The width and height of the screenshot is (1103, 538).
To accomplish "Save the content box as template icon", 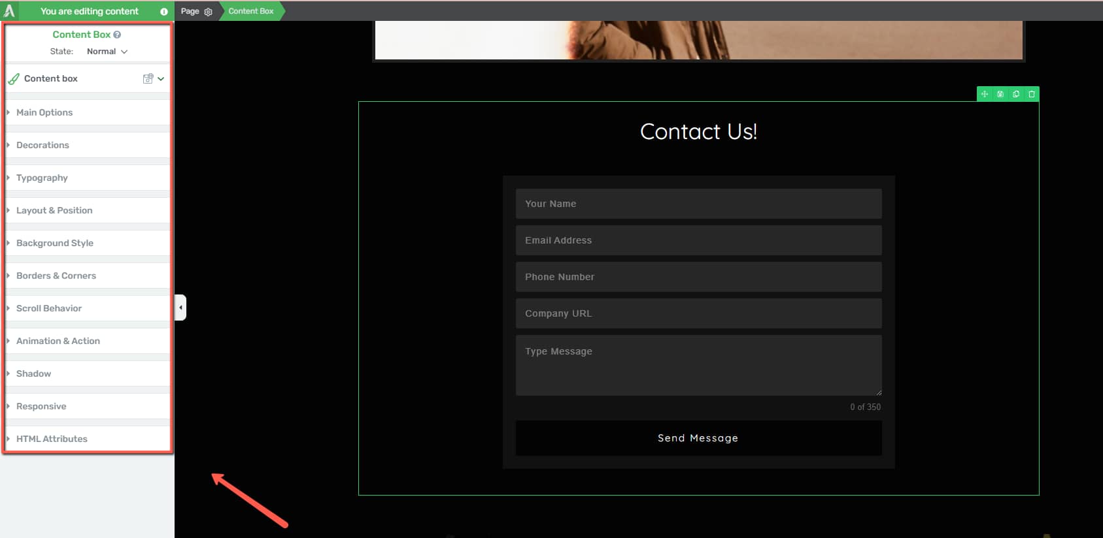I will tap(1000, 94).
